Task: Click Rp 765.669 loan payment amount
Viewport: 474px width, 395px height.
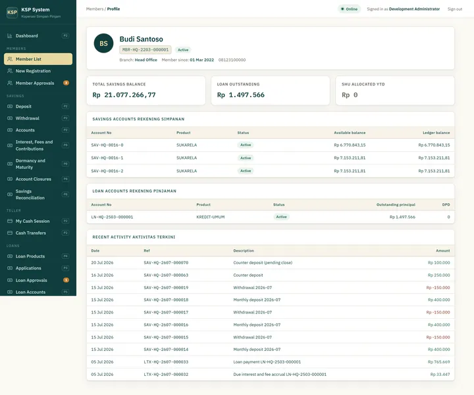Action: (x=438, y=361)
